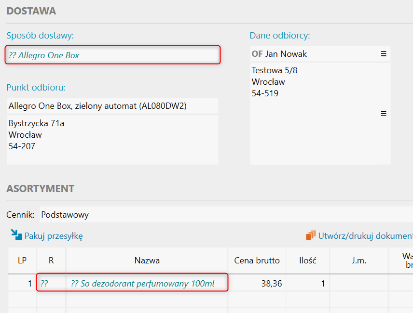
Task: Click the Allegro One Box pickup point name field
Action: pos(112,106)
